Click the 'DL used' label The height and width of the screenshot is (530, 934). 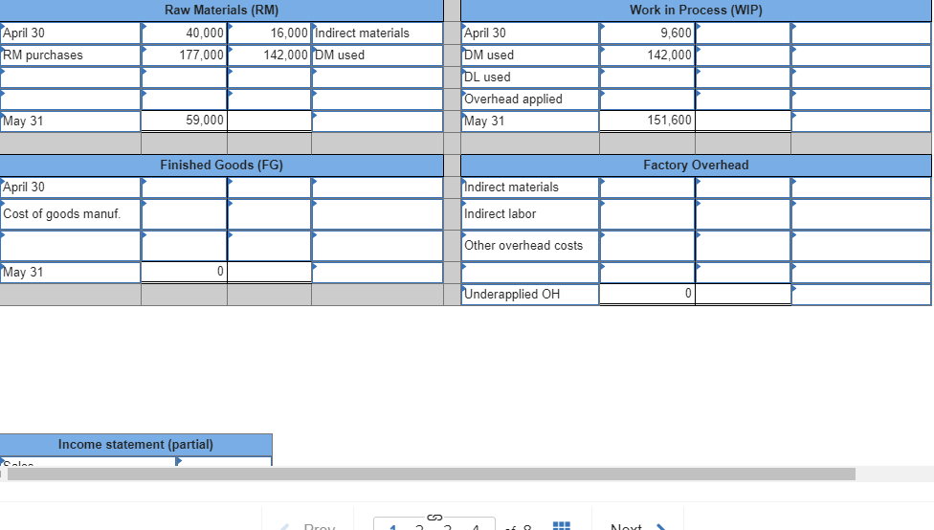487,77
